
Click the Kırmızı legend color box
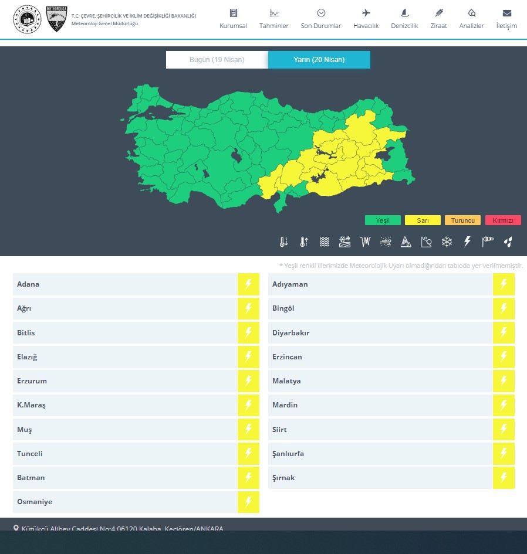pyautogui.click(x=503, y=220)
